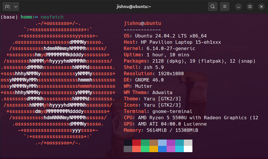
Task: Click the dark gray bottom-row color block
Action: pyautogui.click(x=128, y=149)
